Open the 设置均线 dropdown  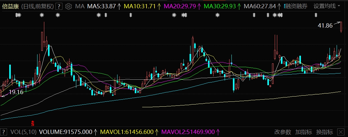[327, 6]
